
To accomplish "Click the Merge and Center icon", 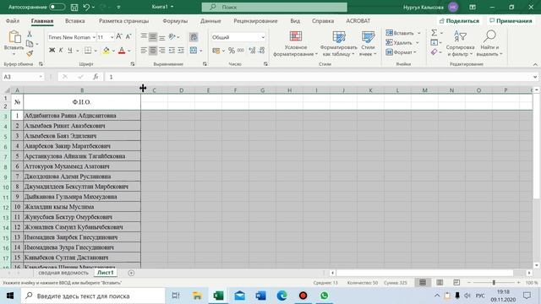I will coord(194,51).
